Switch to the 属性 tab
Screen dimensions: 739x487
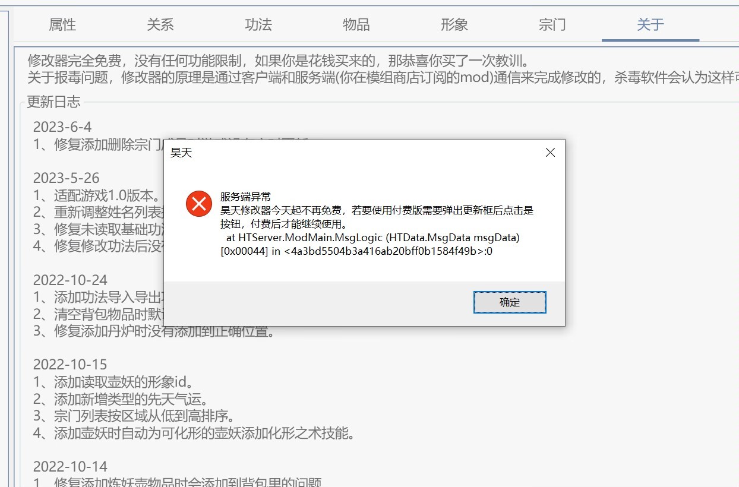pos(62,25)
